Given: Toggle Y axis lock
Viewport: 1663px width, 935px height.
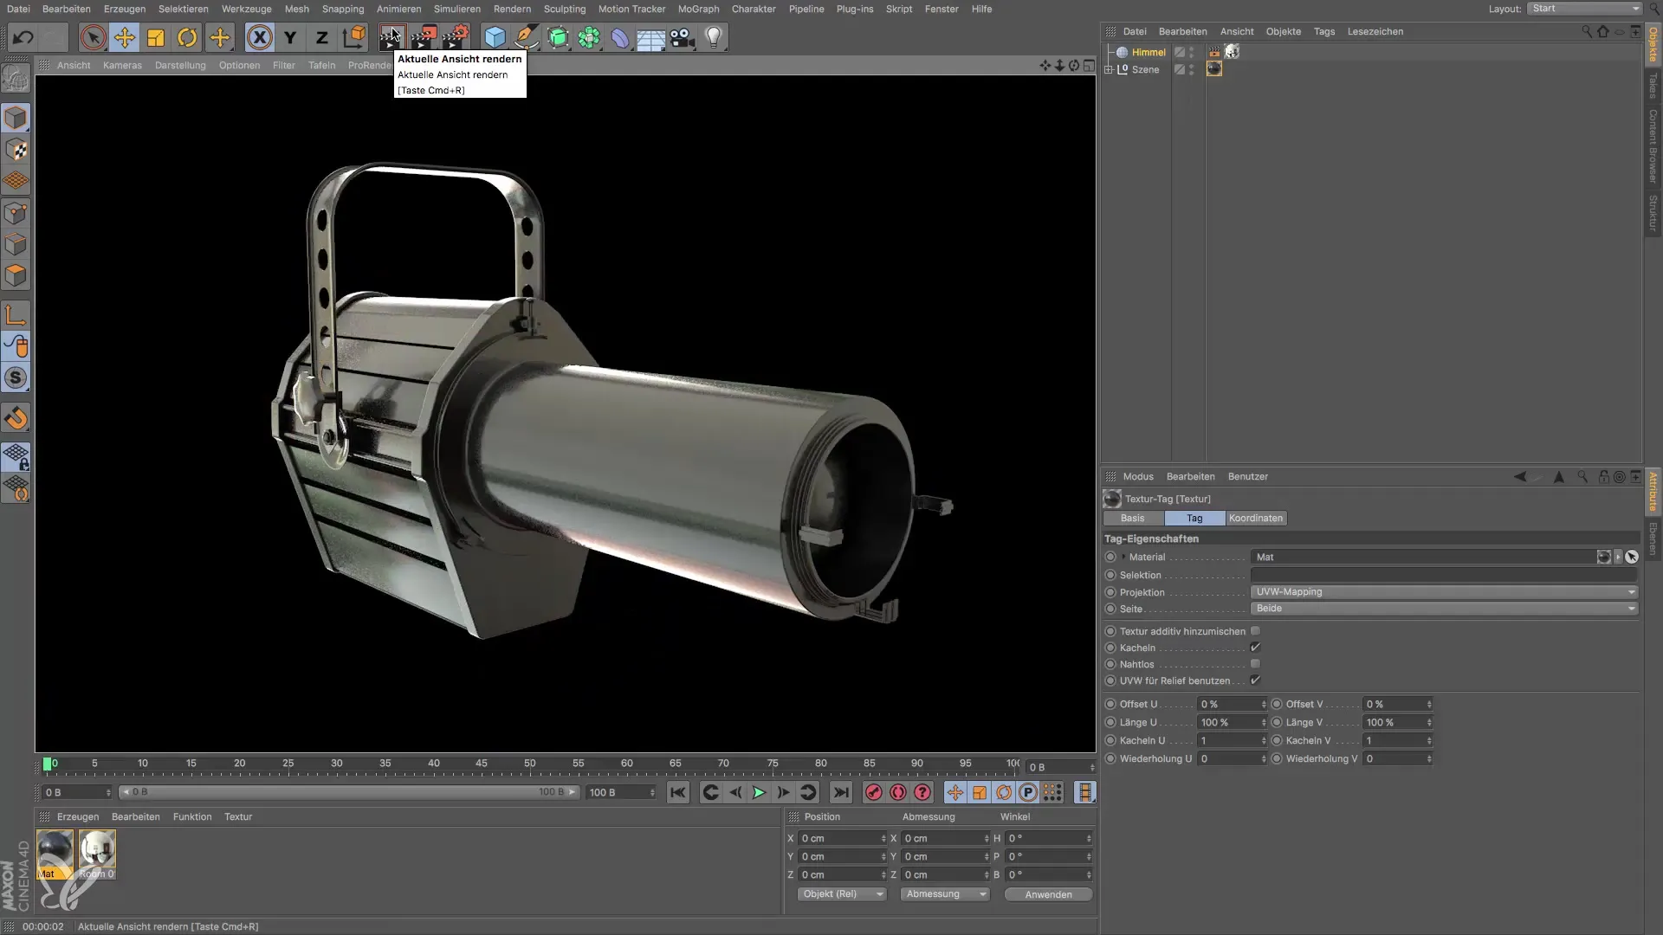Looking at the screenshot, I should coord(290,37).
